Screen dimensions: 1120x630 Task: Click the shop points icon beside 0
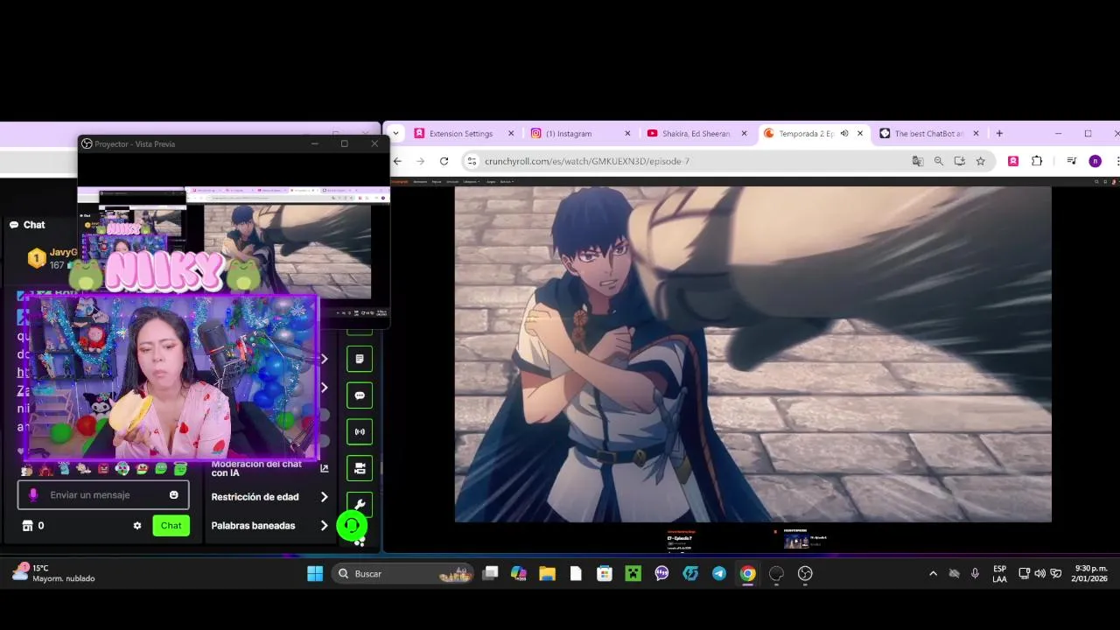point(27,526)
